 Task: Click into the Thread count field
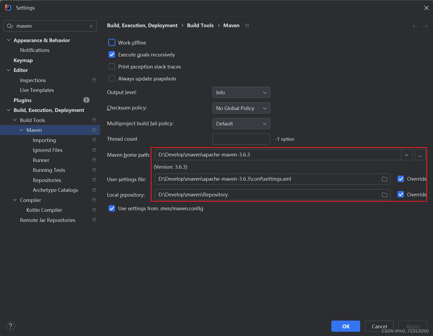coord(241,139)
